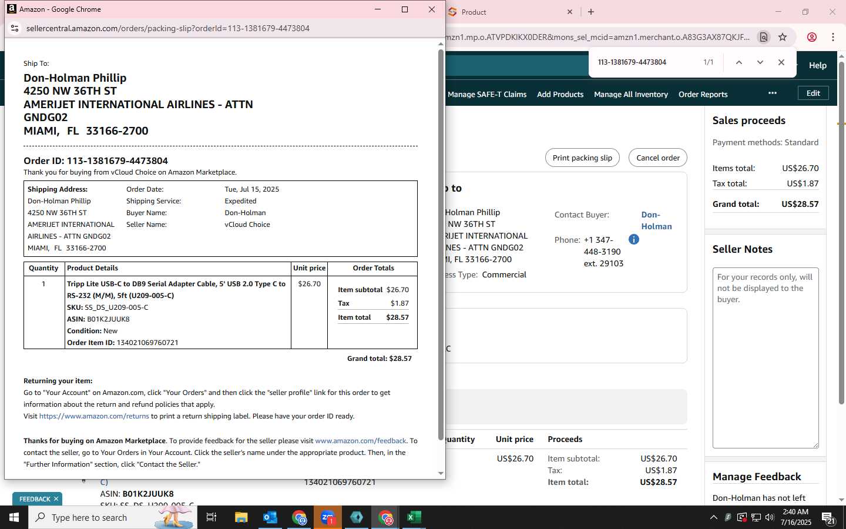Click the ASIN B01K2JUUK8 text in packing slip
This screenshot has height=529, width=846.
[98, 319]
